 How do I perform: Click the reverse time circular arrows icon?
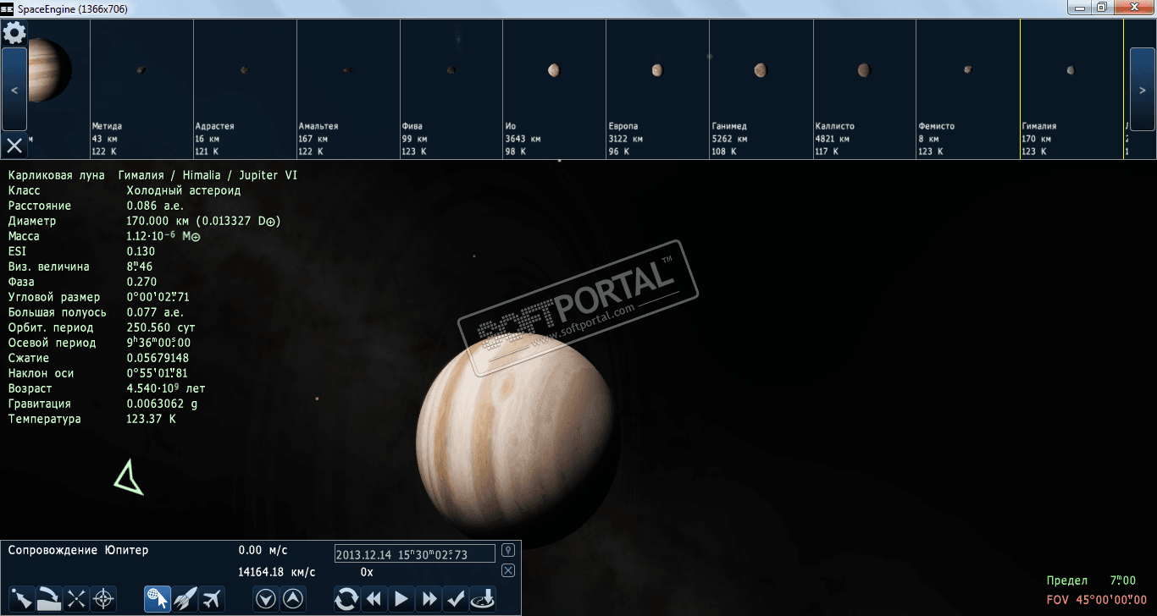[346, 599]
